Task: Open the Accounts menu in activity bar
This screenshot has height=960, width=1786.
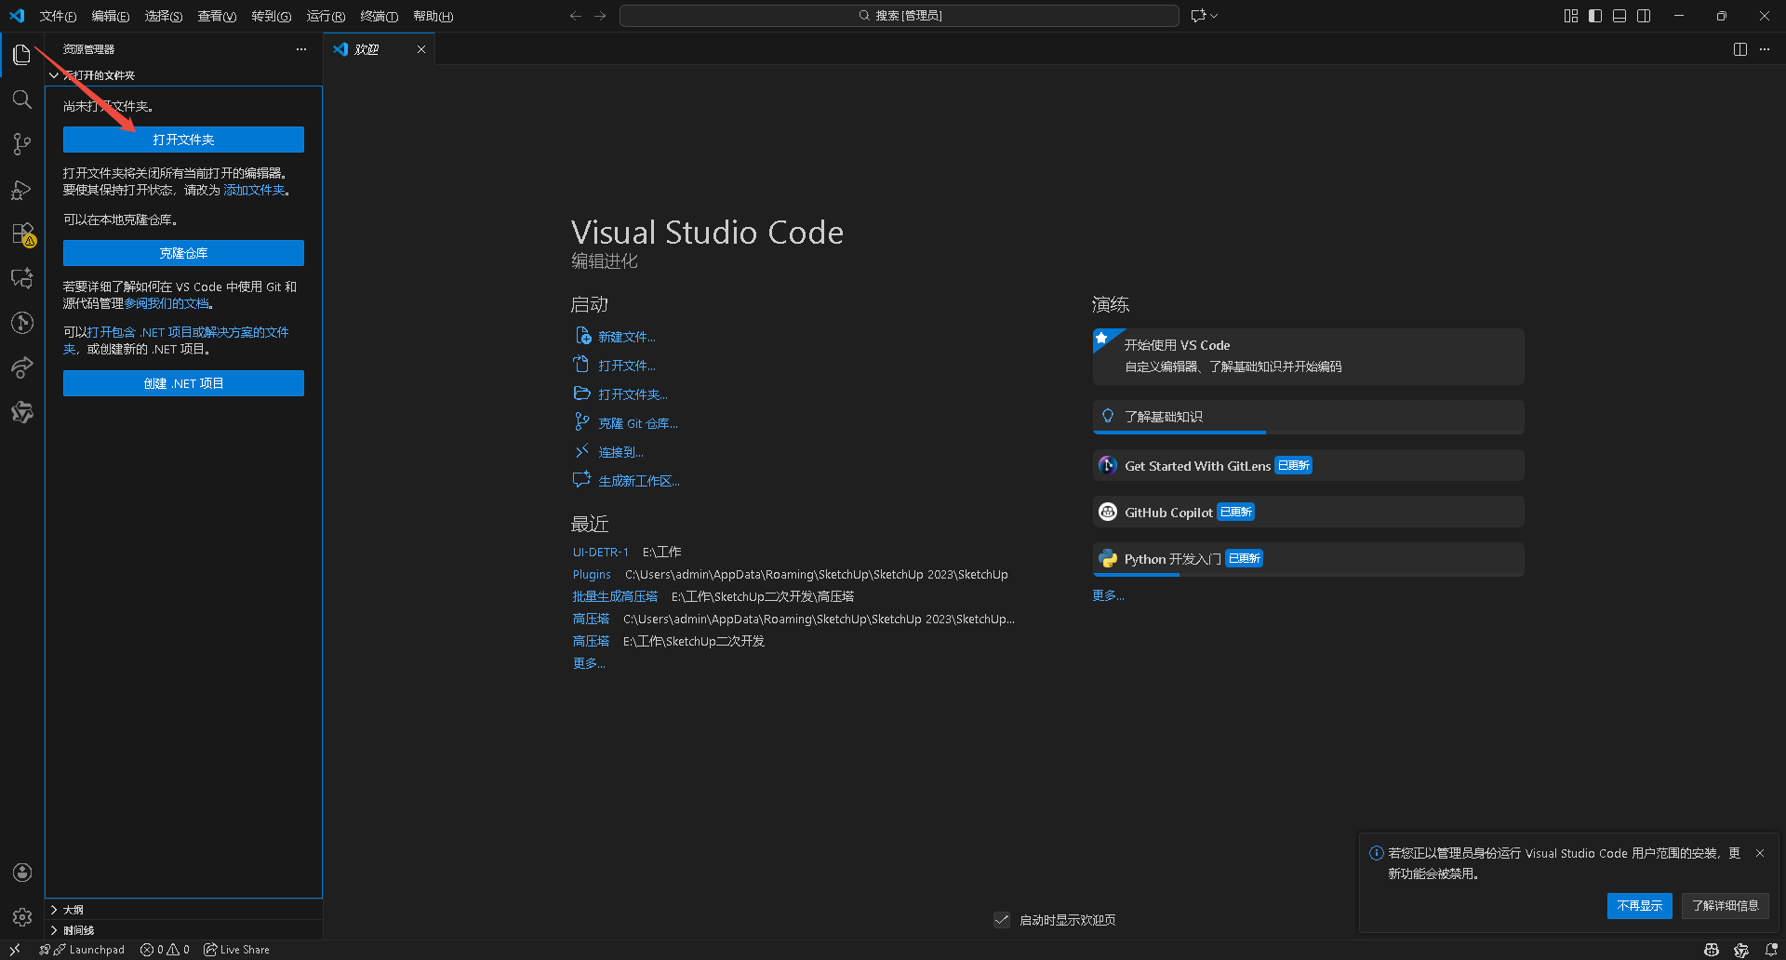Action: (22, 873)
